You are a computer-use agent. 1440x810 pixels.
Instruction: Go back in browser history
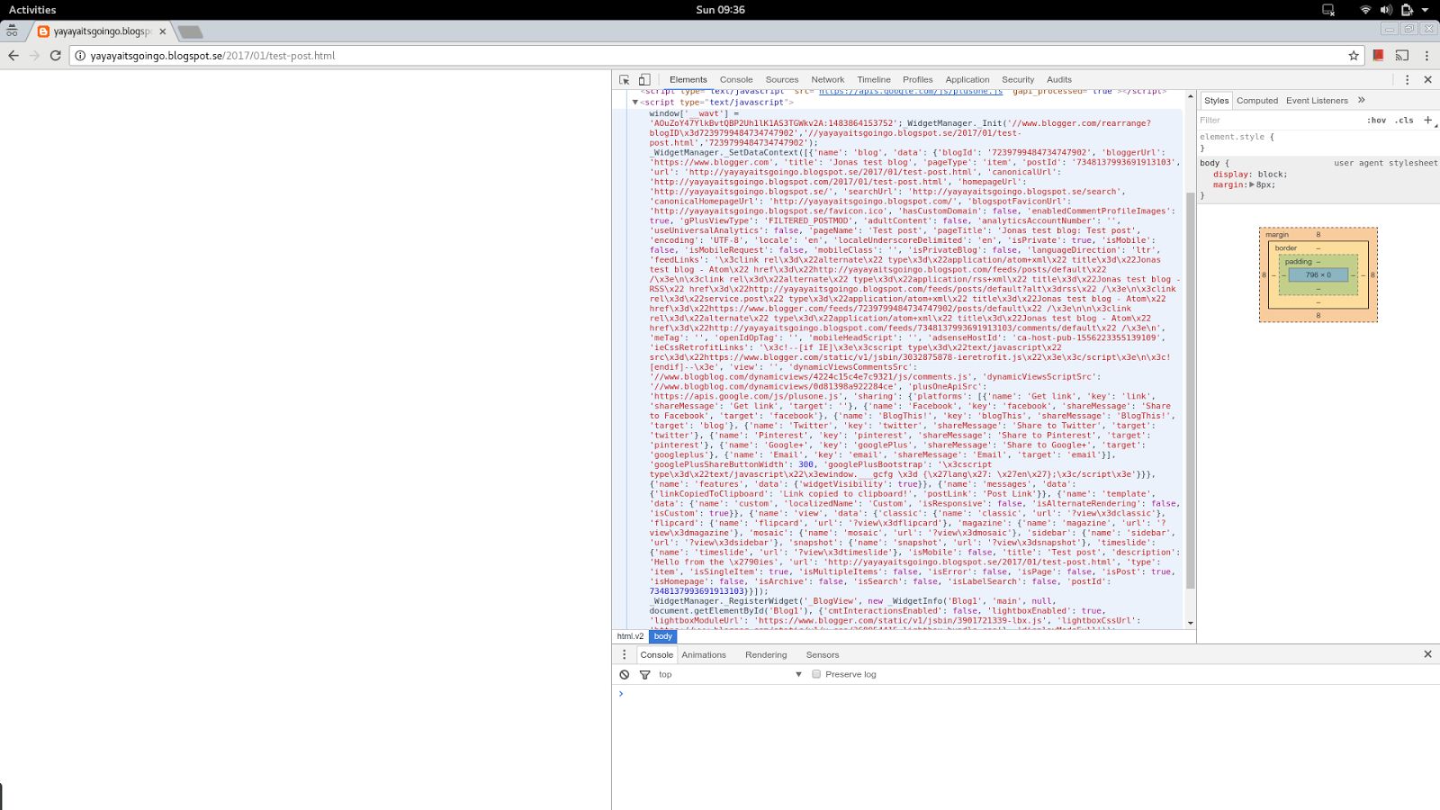coord(13,56)
